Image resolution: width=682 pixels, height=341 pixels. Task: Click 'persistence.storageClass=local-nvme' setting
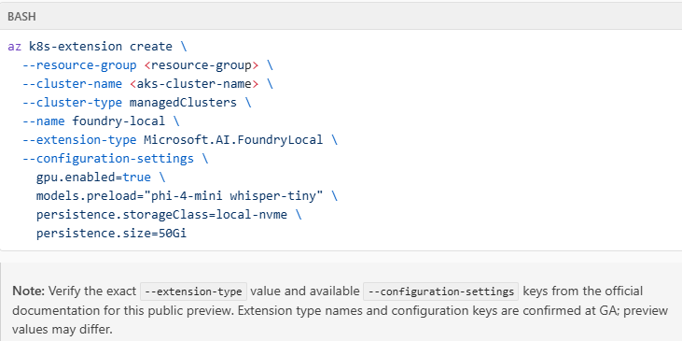pyautogui.click(x=161, y=215)
